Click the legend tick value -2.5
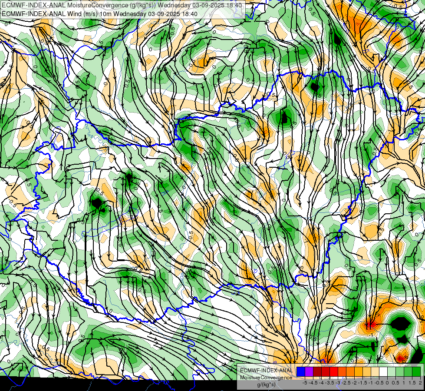 pos(346,383)
